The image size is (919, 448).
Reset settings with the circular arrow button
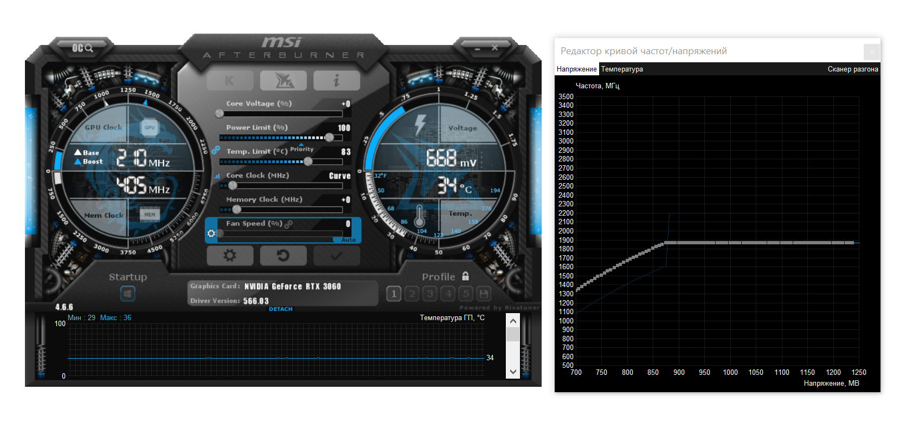[x=283, y=255]
